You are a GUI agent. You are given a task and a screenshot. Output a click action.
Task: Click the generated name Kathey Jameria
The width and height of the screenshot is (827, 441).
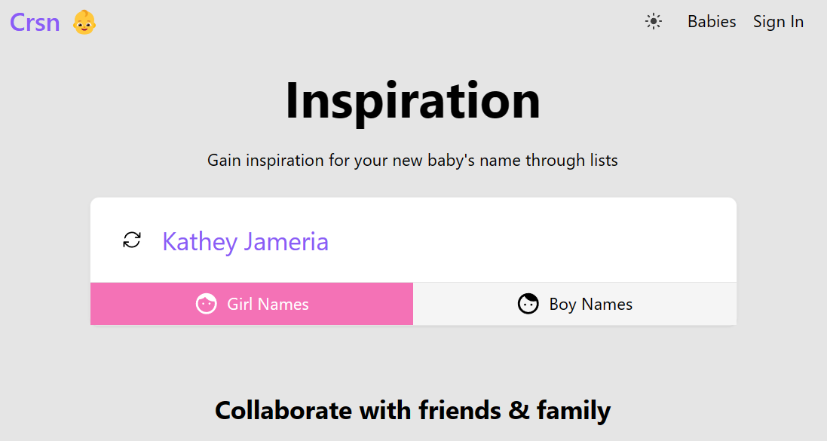pyautogui.click(x=245, y=241)
